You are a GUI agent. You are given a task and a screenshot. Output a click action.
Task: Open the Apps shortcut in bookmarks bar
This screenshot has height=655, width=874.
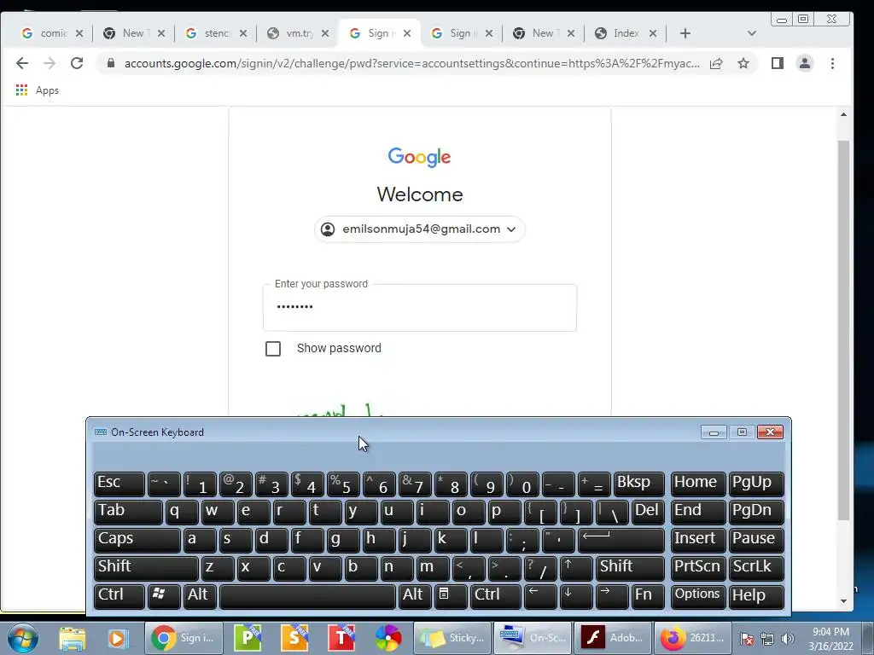pos(38,90)
